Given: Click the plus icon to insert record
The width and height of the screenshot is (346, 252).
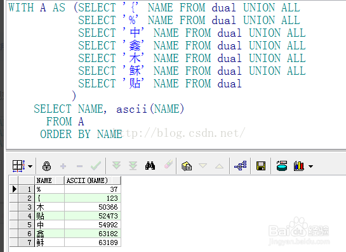Looking at the screenshot, I should [x=63, y=166].
